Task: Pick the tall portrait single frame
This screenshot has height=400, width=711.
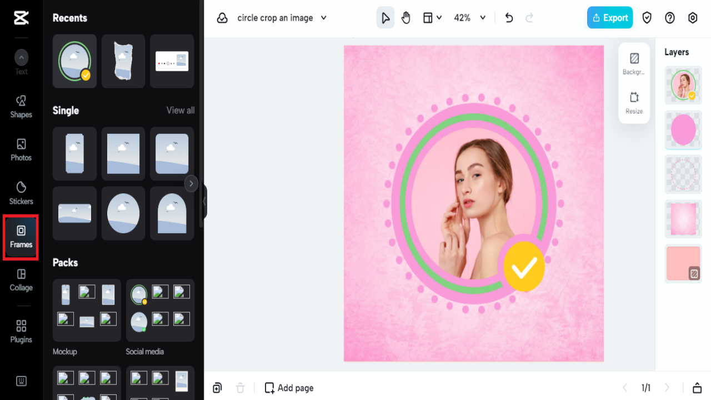Action: 74,153
